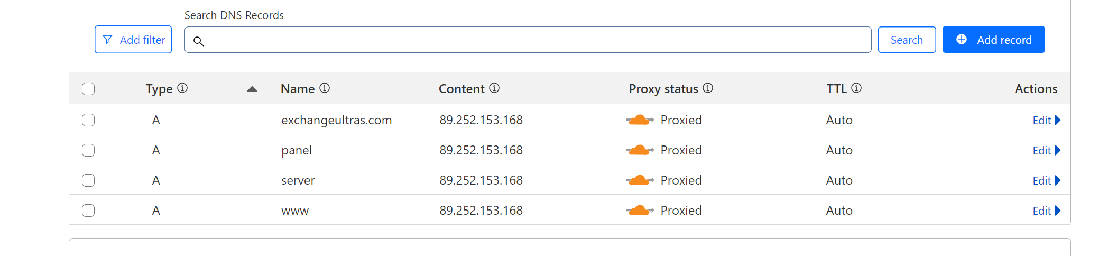
Task: Focus the Search DNS Records field
Action: pos(528,40)
